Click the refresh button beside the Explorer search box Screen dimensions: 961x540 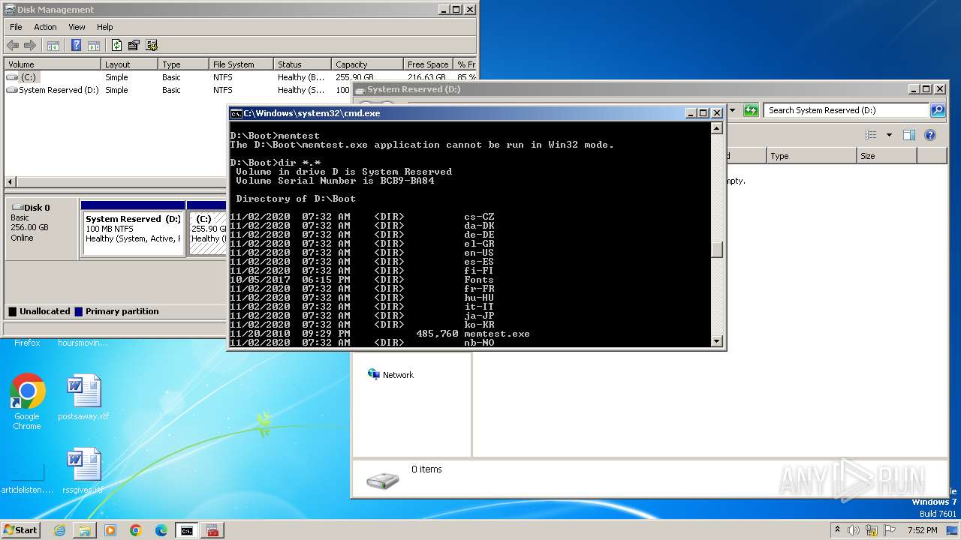tap(751, 110)
